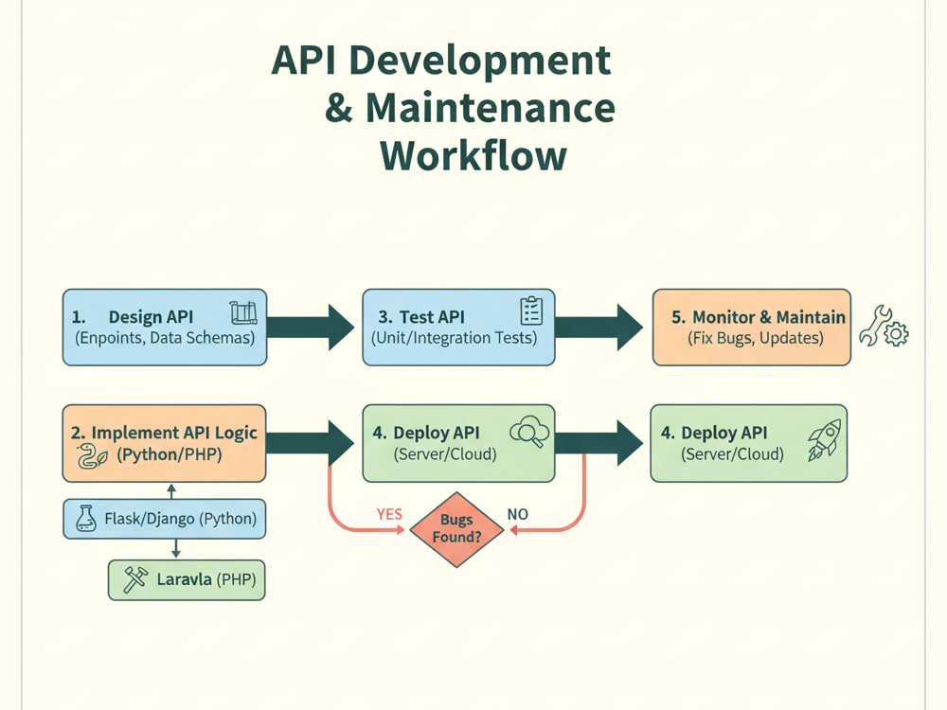
Task: Click '(Python/PHP)' subtitle text
Action: tap(170, 454)
